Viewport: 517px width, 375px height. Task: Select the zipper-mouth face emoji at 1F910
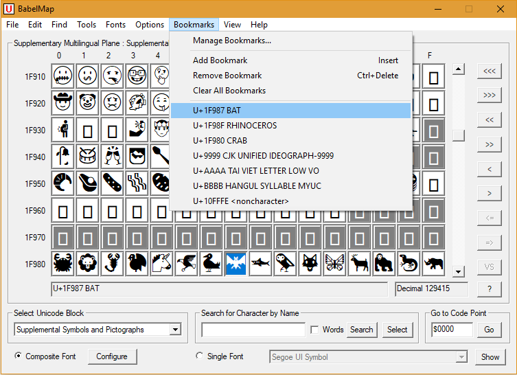(x=62, y=76)
